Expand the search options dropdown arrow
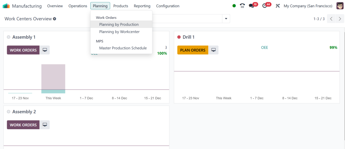 pyautogui.click(x=226, y=19)
